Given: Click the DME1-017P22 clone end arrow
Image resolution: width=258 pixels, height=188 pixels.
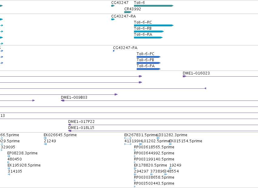Looking at the screenshot, I should pos(70,125).
